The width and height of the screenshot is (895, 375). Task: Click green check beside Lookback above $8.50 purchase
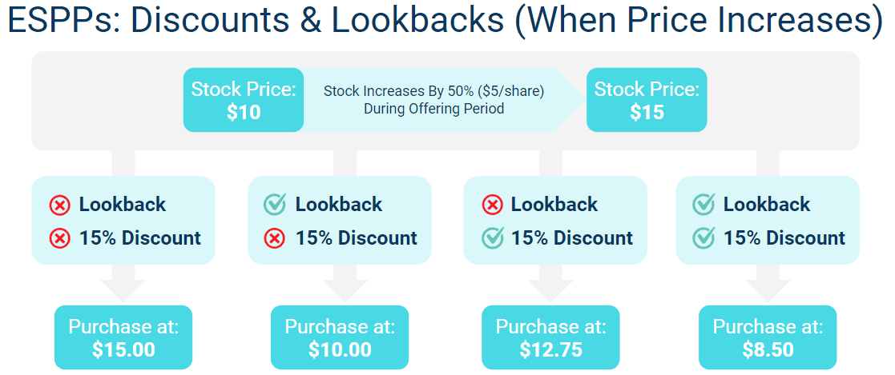click(x=704, y=205)
